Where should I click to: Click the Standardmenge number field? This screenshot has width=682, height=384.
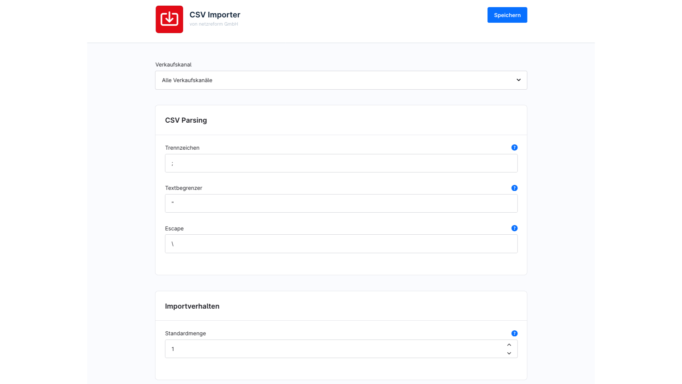334,349
